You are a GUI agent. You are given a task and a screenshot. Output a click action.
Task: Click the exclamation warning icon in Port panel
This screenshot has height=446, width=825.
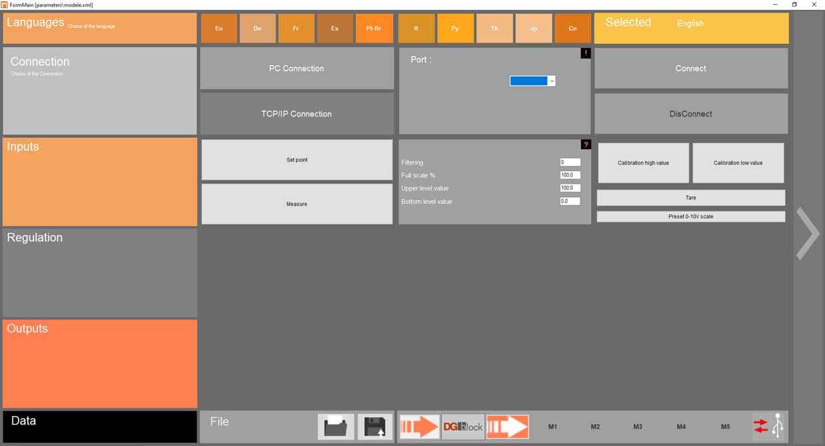coord(585,53)
